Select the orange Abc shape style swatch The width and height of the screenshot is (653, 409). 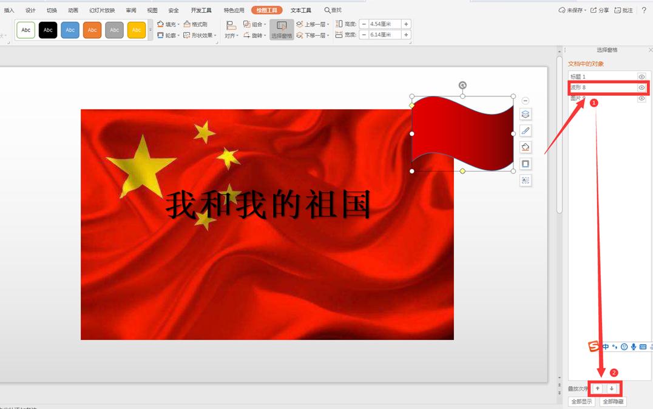92,29
